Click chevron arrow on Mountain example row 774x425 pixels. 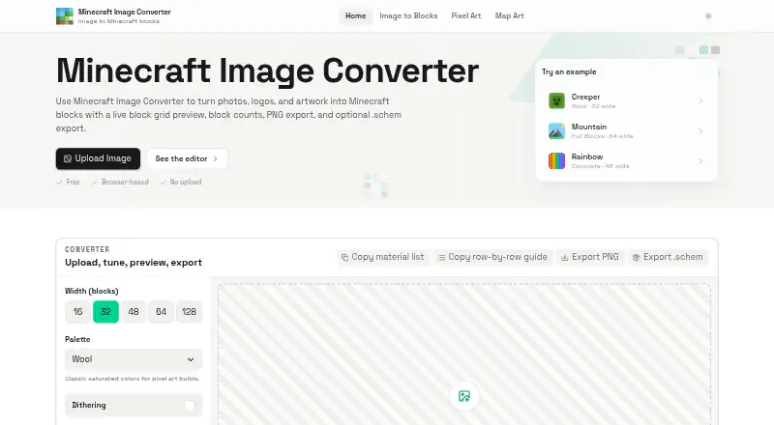pyautogui.click(x=700, y=131)
